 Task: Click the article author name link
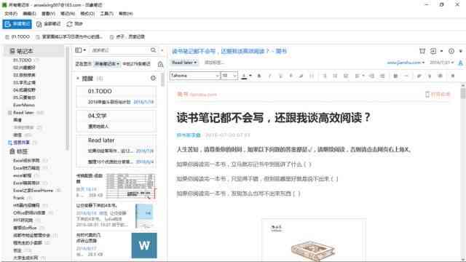[x=189, y=135]
